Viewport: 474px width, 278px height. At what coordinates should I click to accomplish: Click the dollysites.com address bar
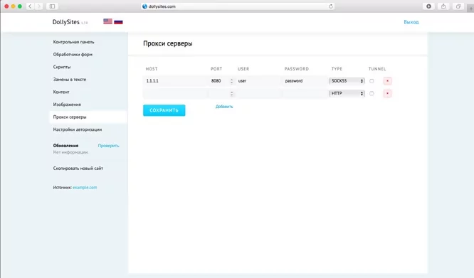(x=237, y=6)
